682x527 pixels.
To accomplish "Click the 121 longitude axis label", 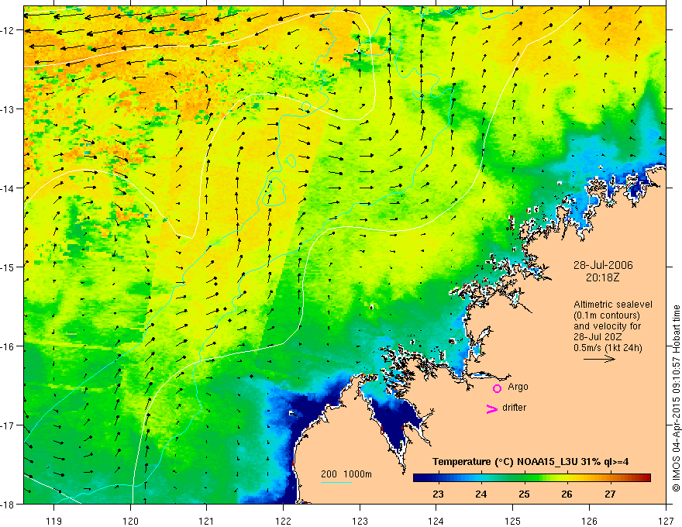I will click(x=207, y=521).
